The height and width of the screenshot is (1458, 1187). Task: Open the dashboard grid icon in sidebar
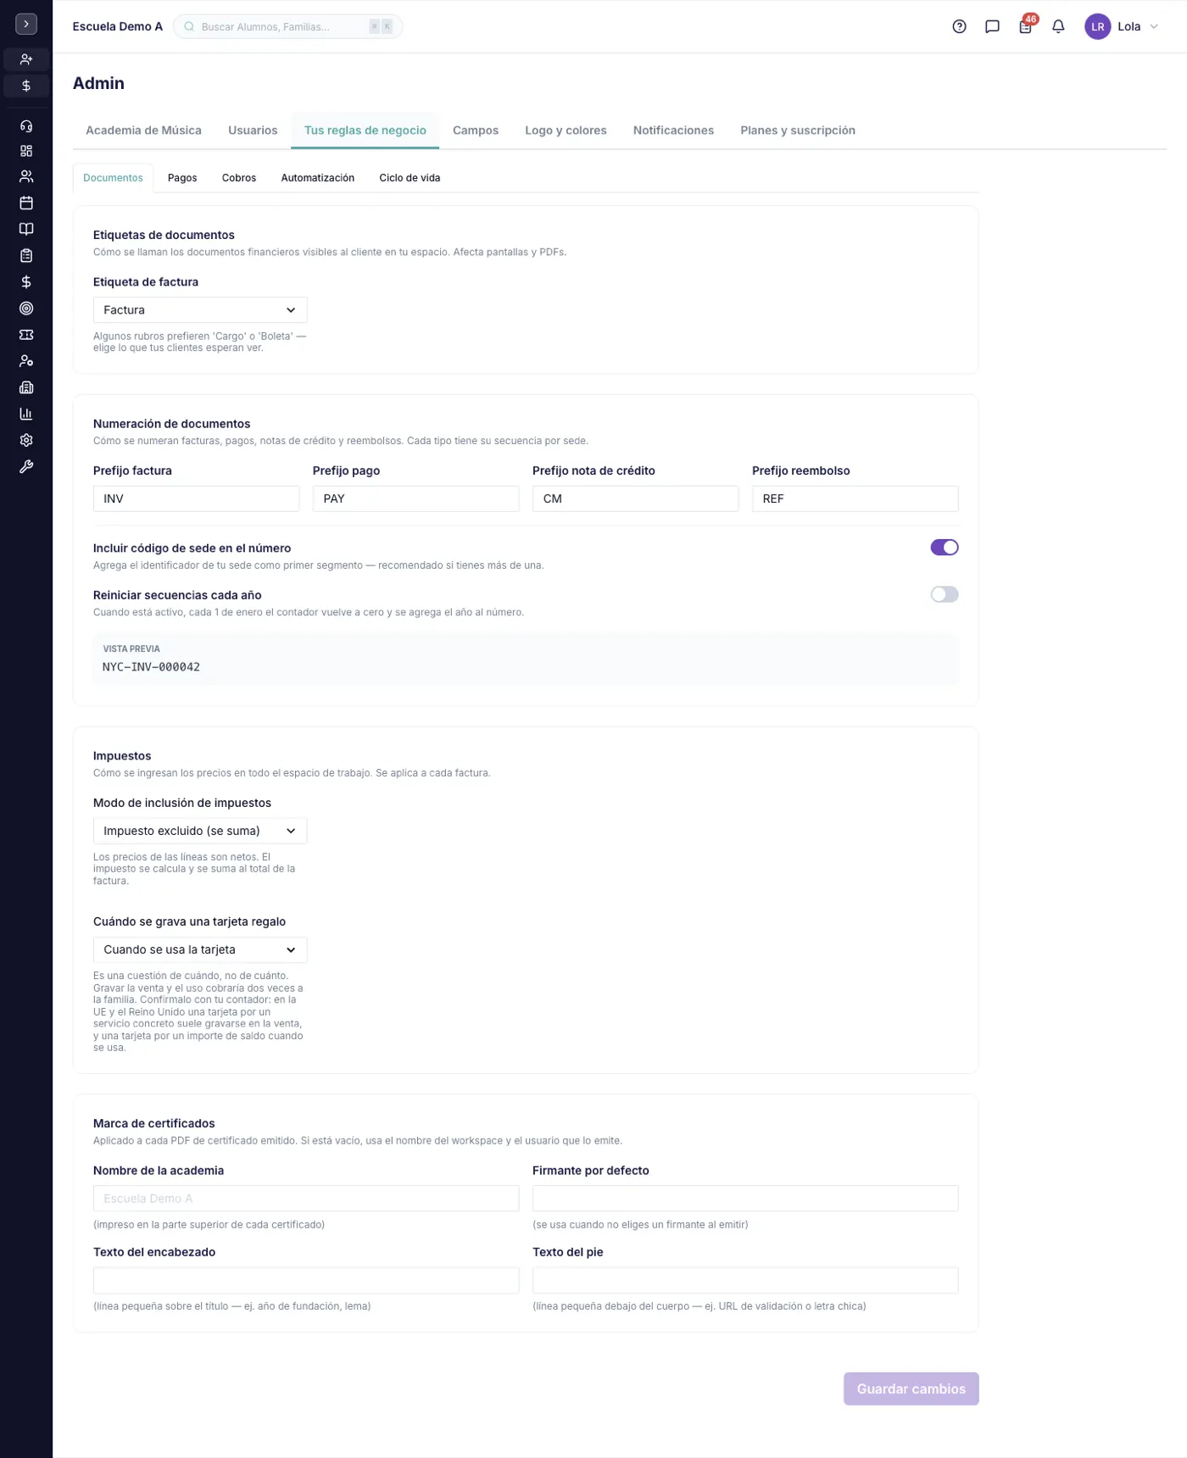coord(26,151)
